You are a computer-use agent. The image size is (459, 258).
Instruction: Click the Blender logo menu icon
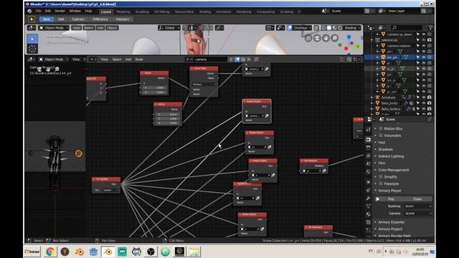coord(29,11)
